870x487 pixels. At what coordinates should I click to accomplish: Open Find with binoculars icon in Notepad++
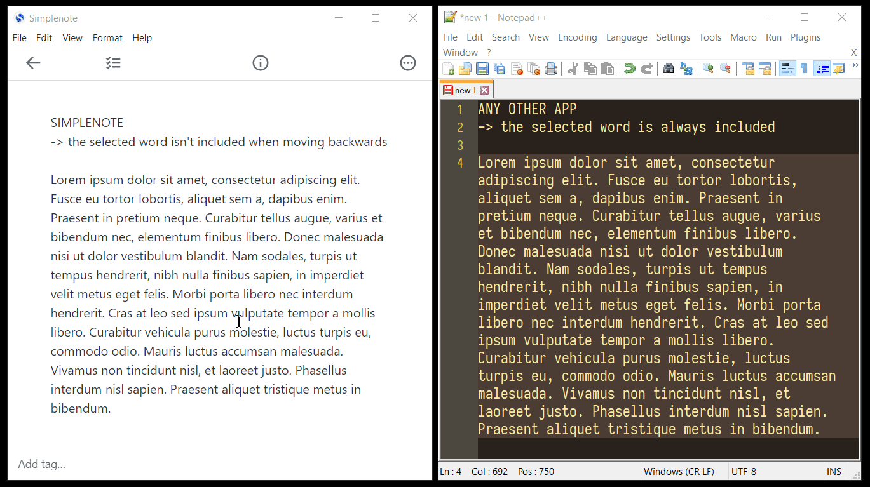click(x=669, y=69)
